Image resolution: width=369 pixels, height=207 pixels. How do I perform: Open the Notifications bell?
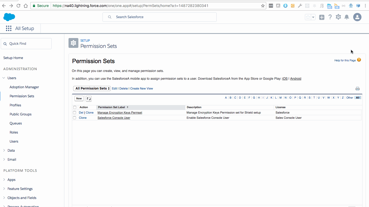347,17
